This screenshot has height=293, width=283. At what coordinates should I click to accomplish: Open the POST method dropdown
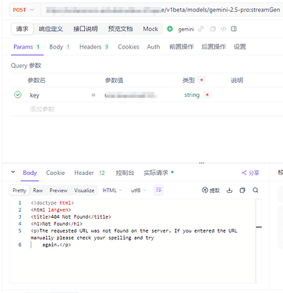click(x=23, y=10)
